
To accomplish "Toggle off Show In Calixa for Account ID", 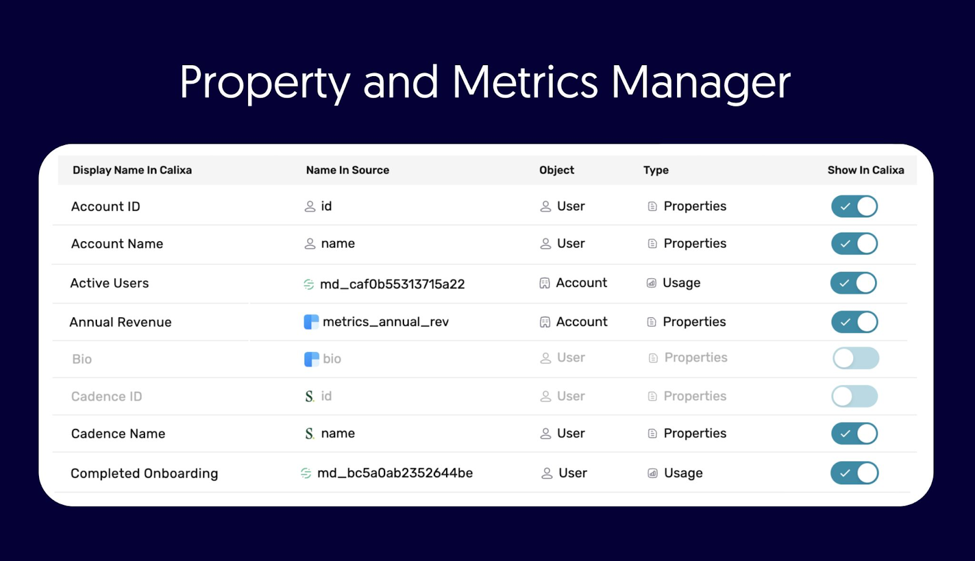I will pyautogui.click(x=854, y=206).
